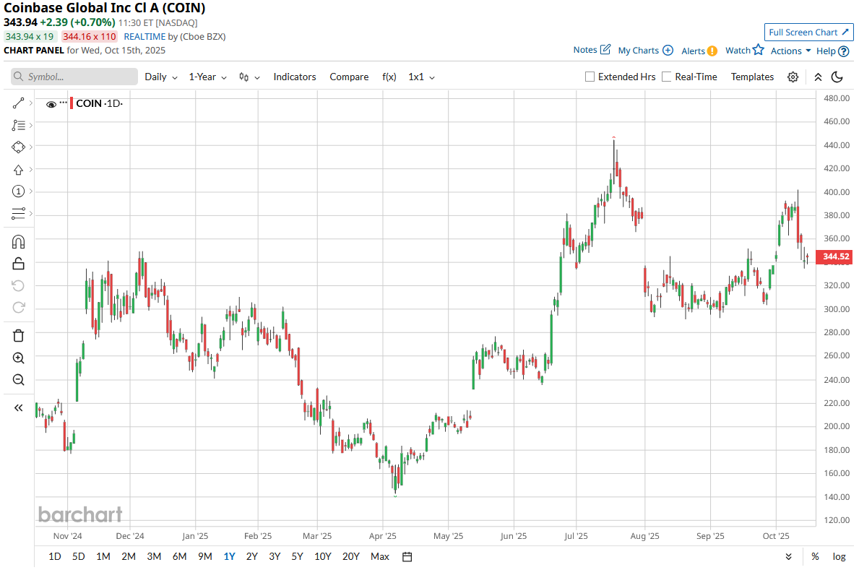Open the calendar date range picker

[x=407, y=556]
